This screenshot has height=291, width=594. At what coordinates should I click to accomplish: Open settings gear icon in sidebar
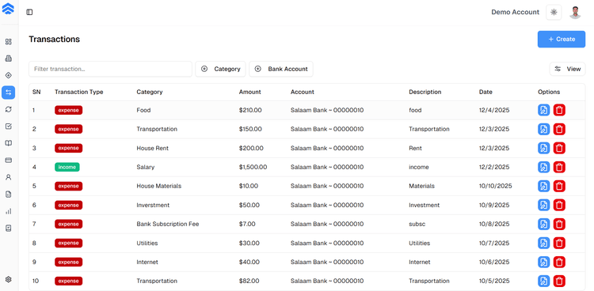point(9,279)
